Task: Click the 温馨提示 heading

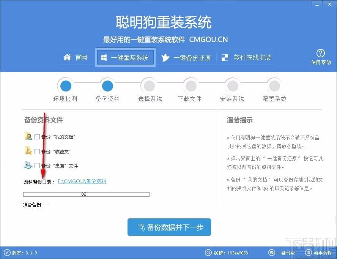Action: point(239,120)
